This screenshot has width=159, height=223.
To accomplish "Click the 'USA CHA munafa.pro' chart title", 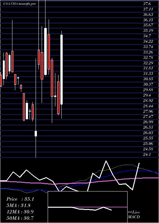I will pyautogui.click(x=19, y=4).
